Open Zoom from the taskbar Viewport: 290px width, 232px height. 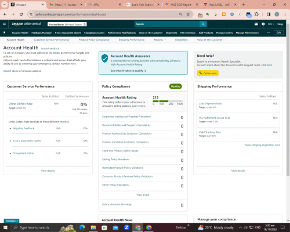pos(126,227)
